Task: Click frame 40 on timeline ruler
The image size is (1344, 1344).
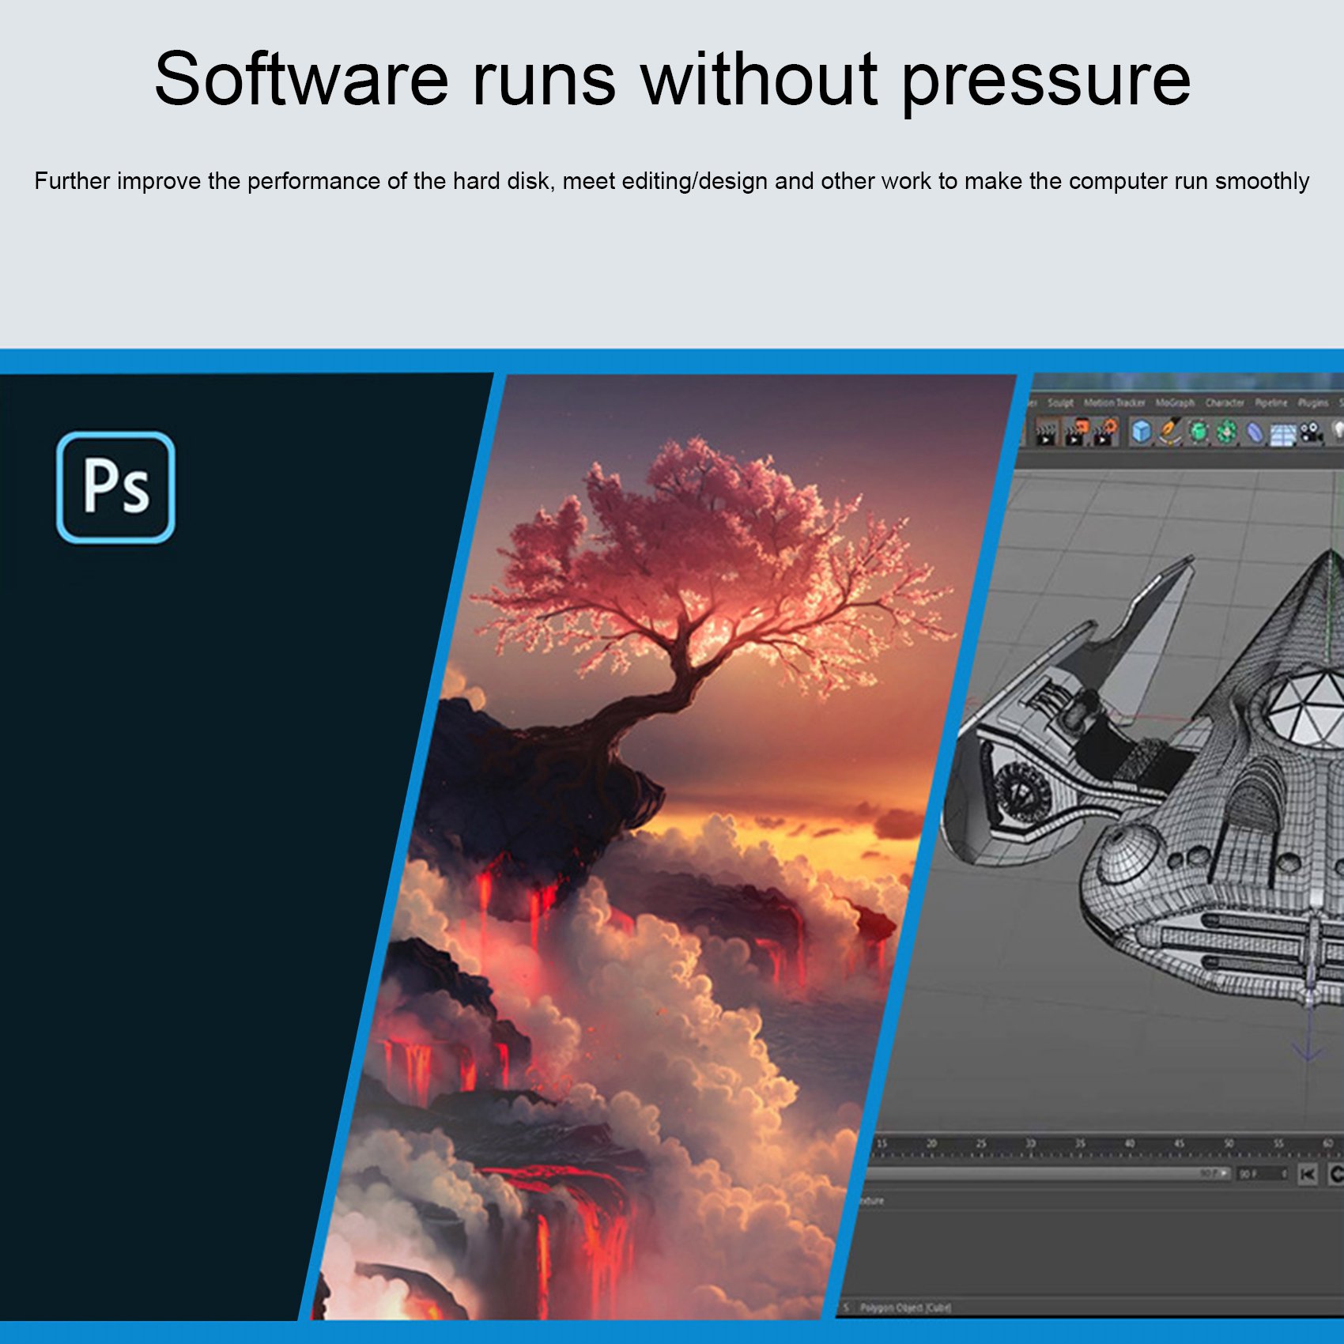Action: pyautogui.click(x=1130, y=1143)
